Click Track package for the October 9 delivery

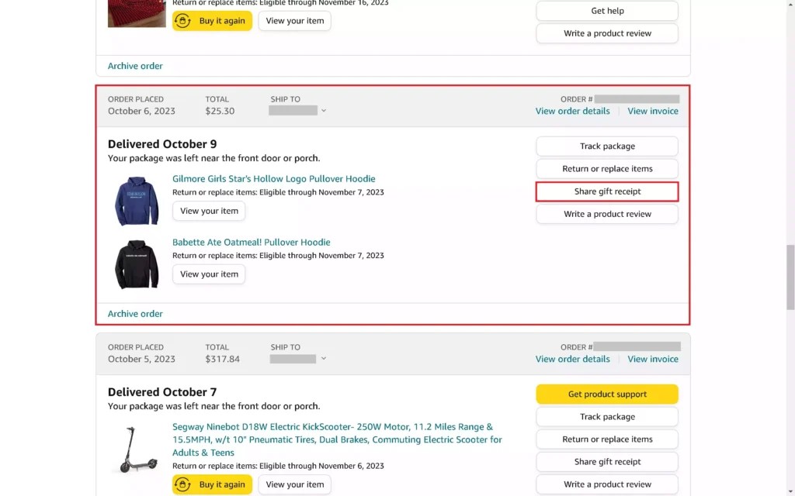(606, 146)
